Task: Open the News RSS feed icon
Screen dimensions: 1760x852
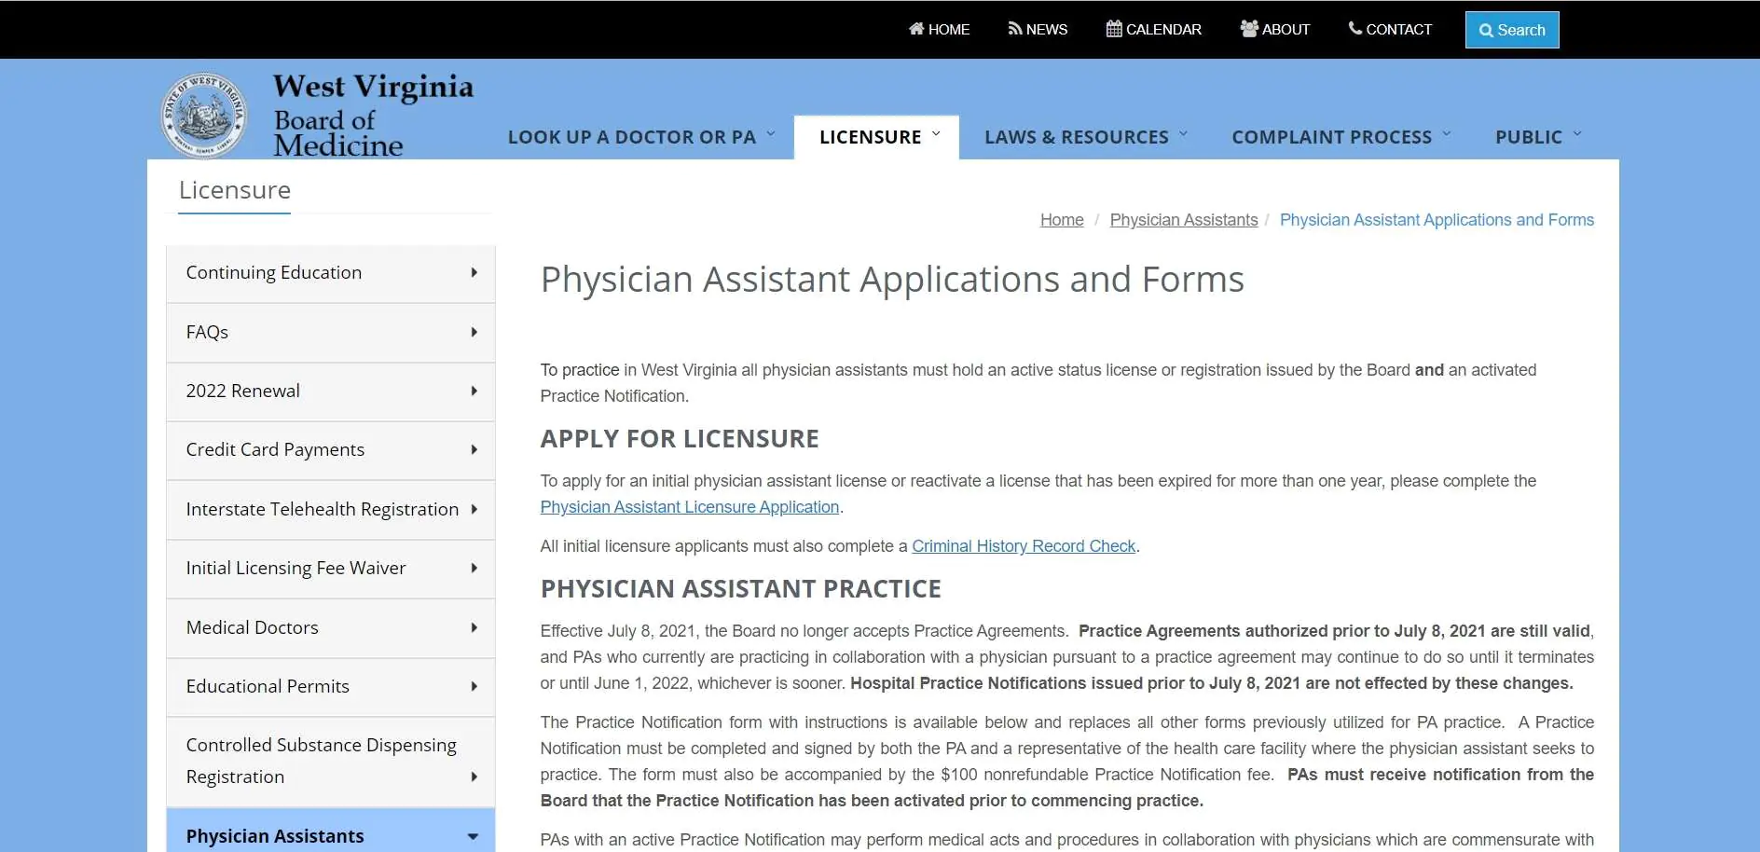Action: tap(1015, 29)
